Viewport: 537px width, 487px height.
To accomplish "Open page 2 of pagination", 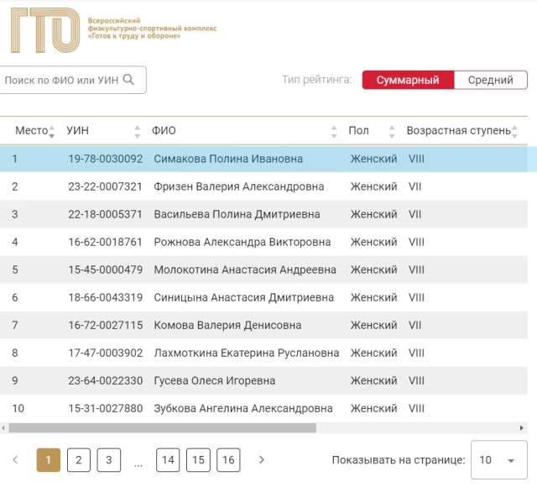I will (x=78, y=460).
